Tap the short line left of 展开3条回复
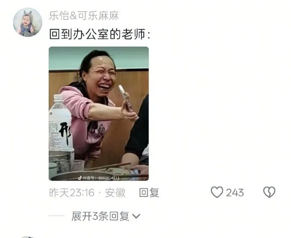Screen dimensions: 291x238 pyautogui.click(x=57, y=216)
